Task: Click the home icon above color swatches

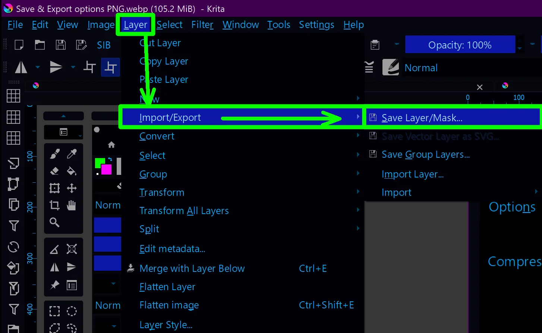Action: pyautogui.click(x=111, y=145)
